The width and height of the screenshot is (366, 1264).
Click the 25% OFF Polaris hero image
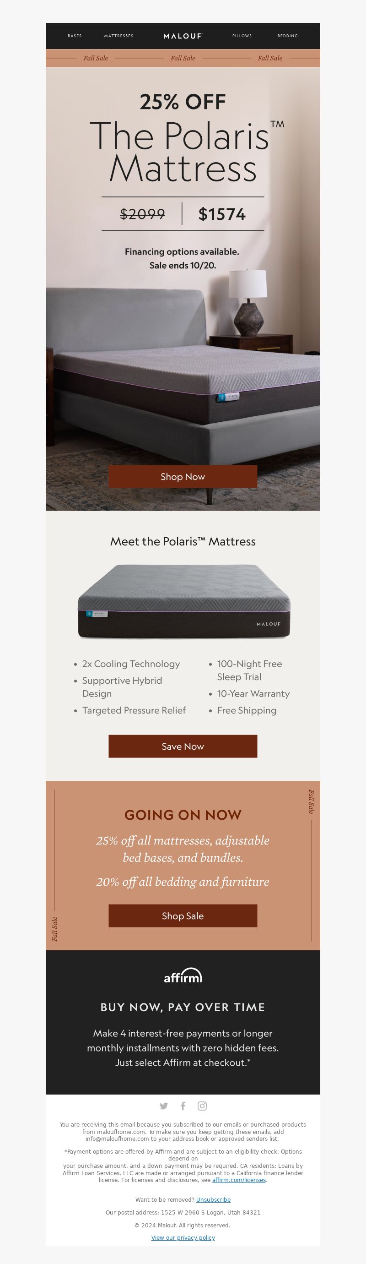point(183,289)
